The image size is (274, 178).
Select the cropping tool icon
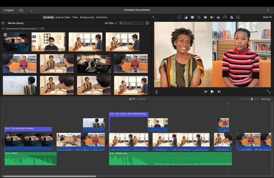click(x=199, y=17)
